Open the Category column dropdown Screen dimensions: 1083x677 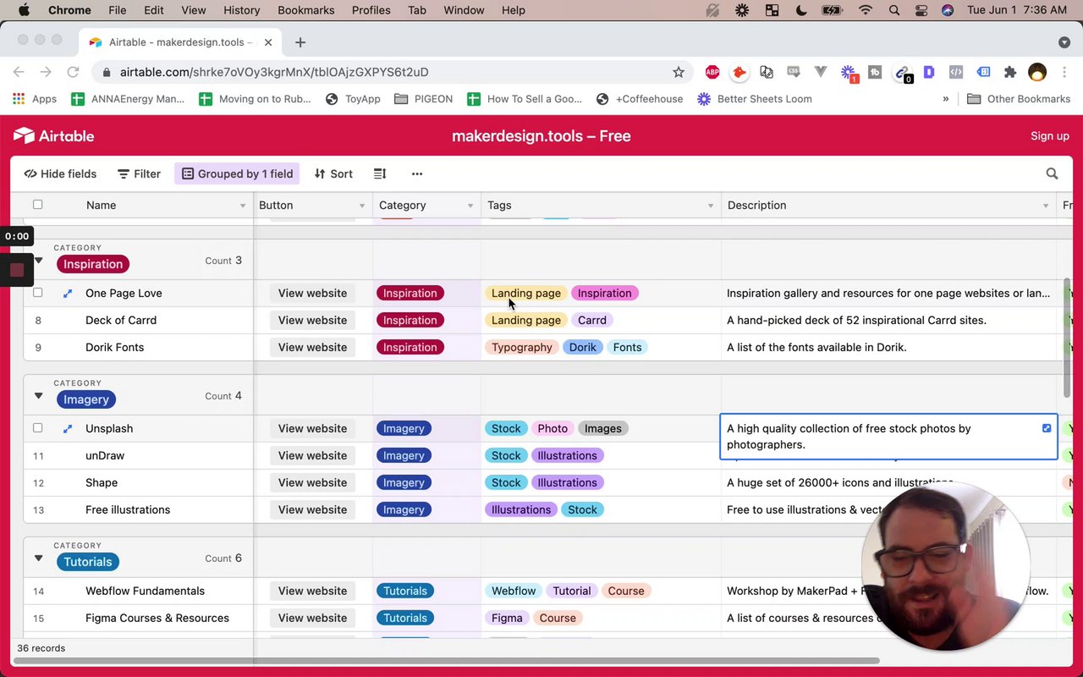[x=470, y=206]
